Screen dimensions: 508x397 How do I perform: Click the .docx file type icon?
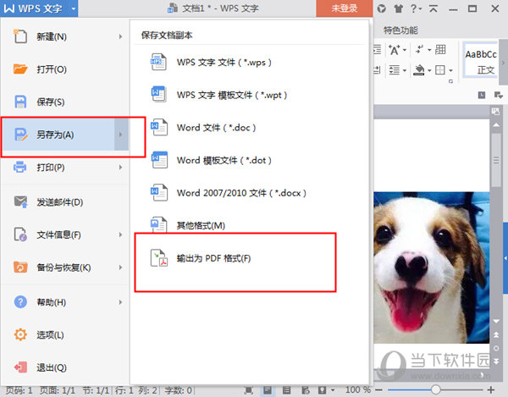pyautogui.click(x=159, y=193)
